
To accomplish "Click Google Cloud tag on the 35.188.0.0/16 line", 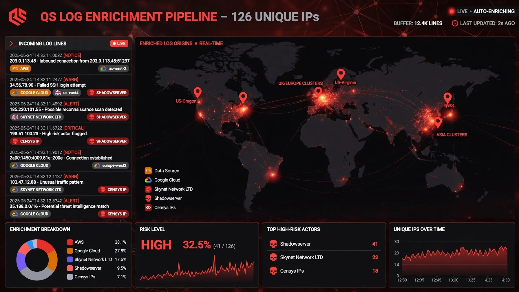I will (30, 214).
